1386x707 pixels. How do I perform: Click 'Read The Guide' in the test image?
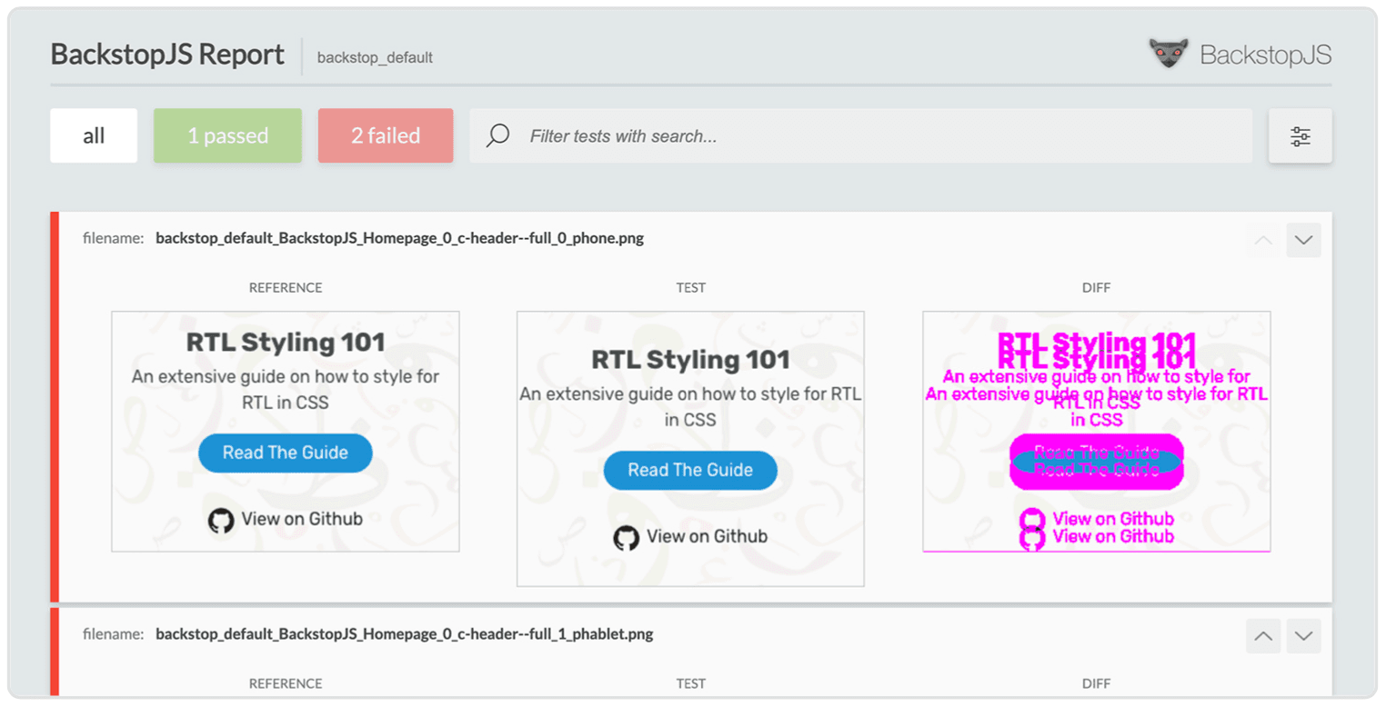690,470
